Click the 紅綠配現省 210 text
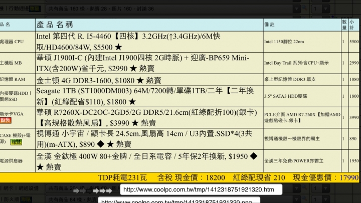The image size is (361, 203). [259, 177]
